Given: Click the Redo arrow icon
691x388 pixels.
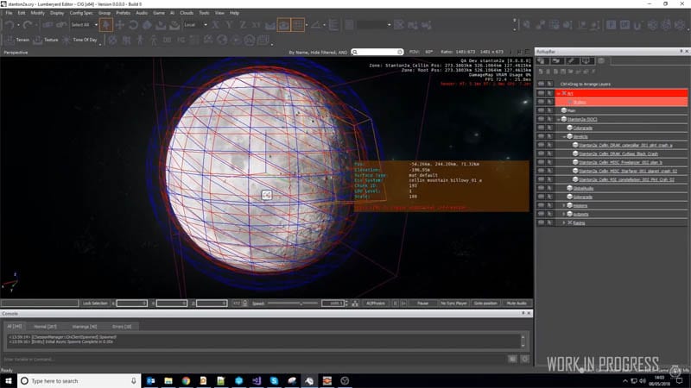Looking at the screenshot, I should click(28, 25).
